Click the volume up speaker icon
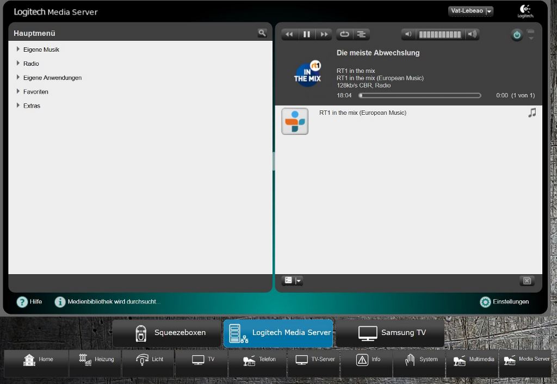Screen dimensions: 557x384 [472, 34]
